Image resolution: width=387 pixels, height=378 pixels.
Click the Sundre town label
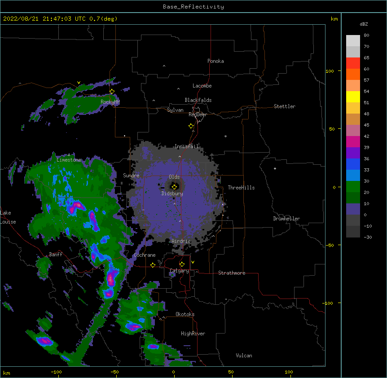click(x=131, y=176)
